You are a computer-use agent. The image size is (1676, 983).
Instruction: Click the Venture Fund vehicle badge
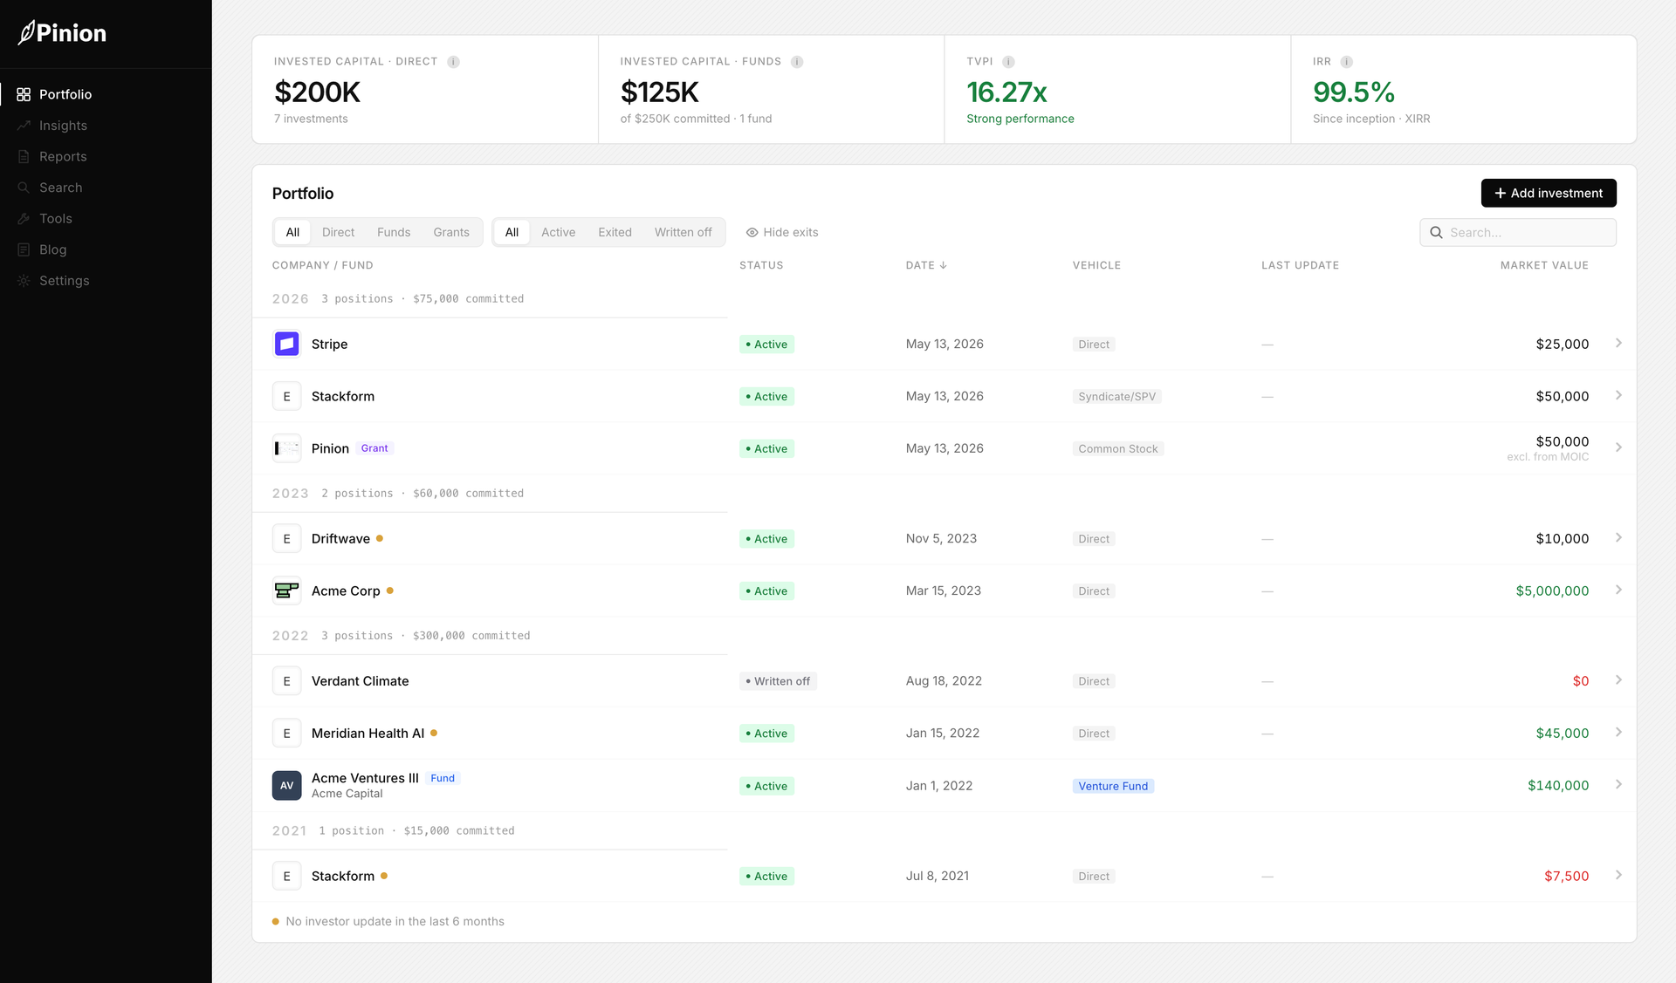pyautogui.click(x=1113, y=786)
